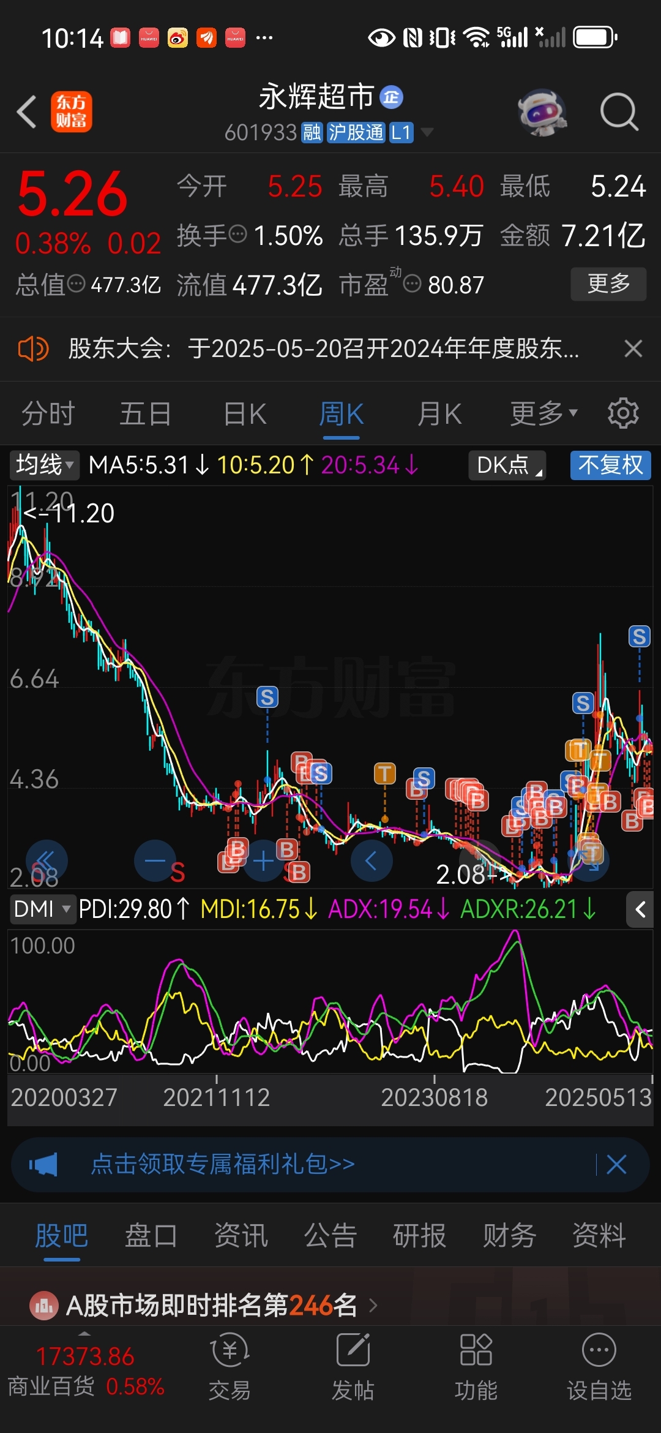Tap the search magnifier icon

click(619, 112)
